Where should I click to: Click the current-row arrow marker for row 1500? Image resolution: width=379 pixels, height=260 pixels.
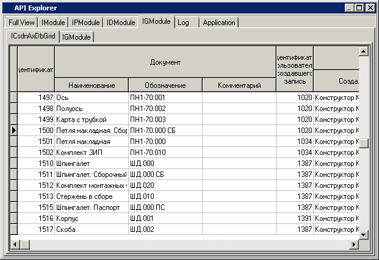(x=13, y=130)
